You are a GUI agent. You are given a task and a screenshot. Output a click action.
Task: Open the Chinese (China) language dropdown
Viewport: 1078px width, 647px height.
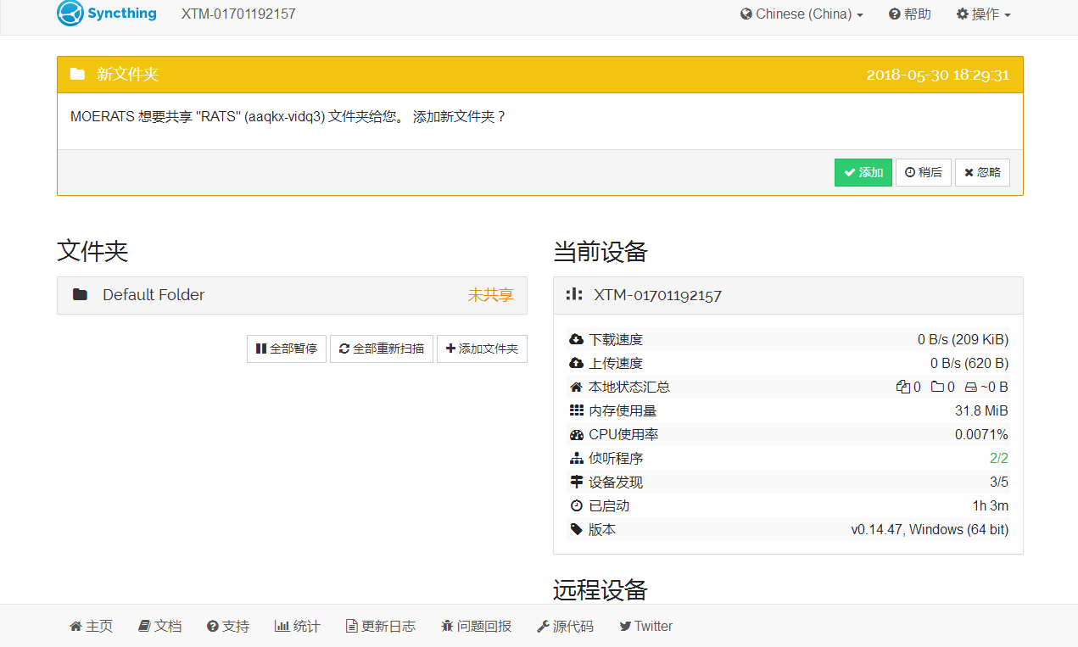(802, 14)
